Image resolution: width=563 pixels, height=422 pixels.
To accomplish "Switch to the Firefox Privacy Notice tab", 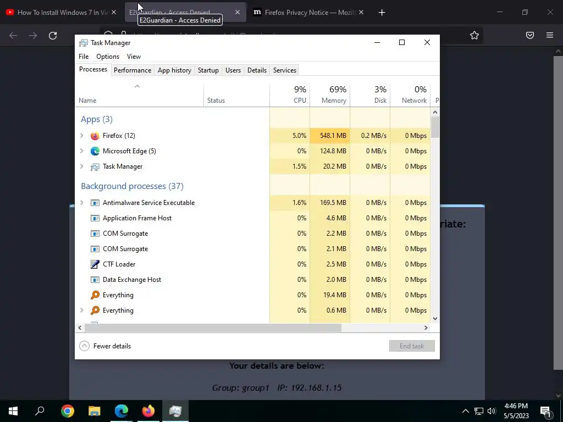I will 309,13.
